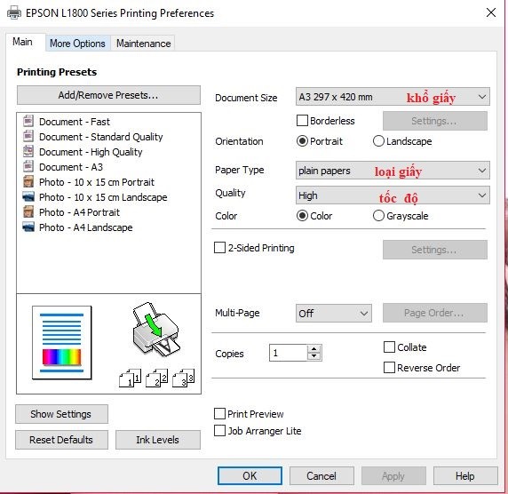The height and width of the screenshot is (494, 508).
Task: Select Photo - 10 x 15 cm Portrait text
Action: click(x=97, y=182)
